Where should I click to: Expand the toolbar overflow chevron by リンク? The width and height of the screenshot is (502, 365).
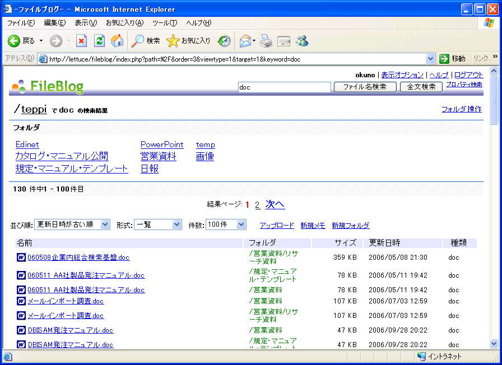tap(495, 57)
